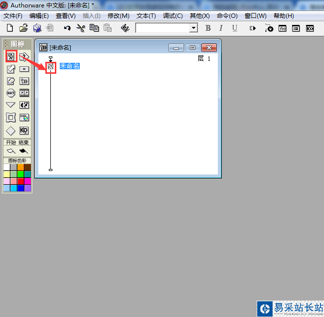Select the Digital Movie icon
The image size is (324, 317).
[24, 93]
